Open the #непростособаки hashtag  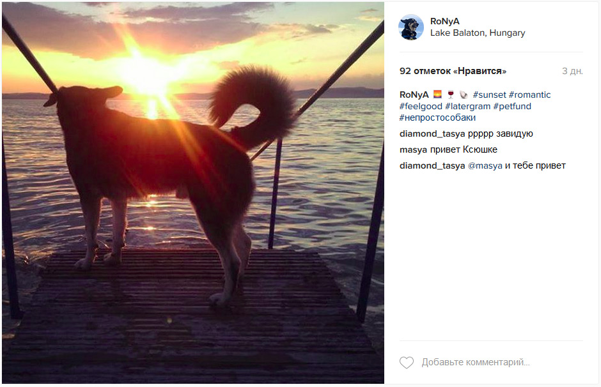[437, 118]
